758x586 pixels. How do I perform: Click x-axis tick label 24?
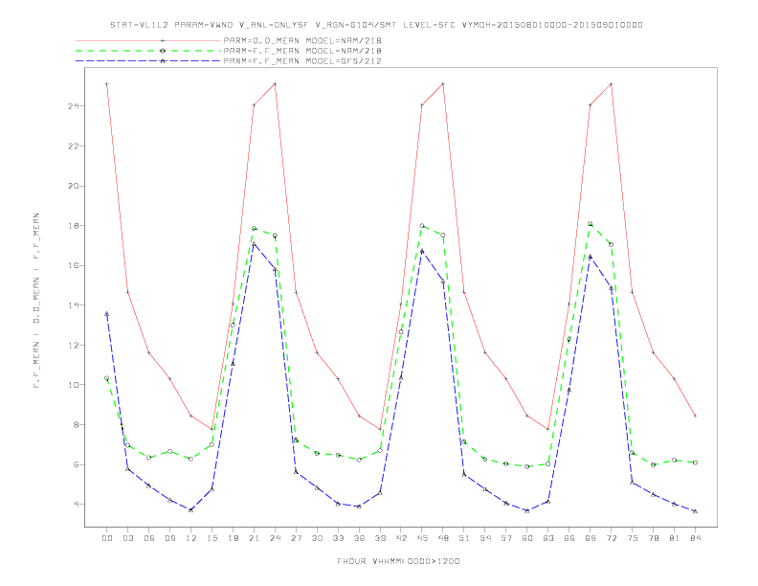[x=275, y=538]
